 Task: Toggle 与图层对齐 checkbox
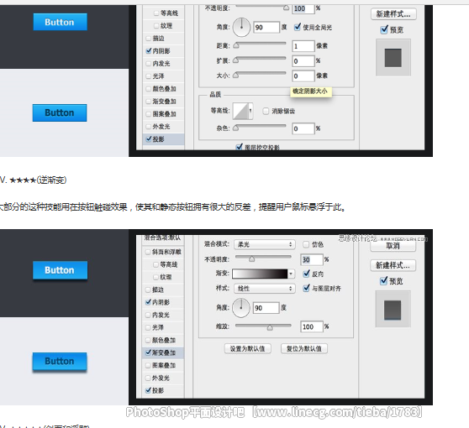(306, 288)
